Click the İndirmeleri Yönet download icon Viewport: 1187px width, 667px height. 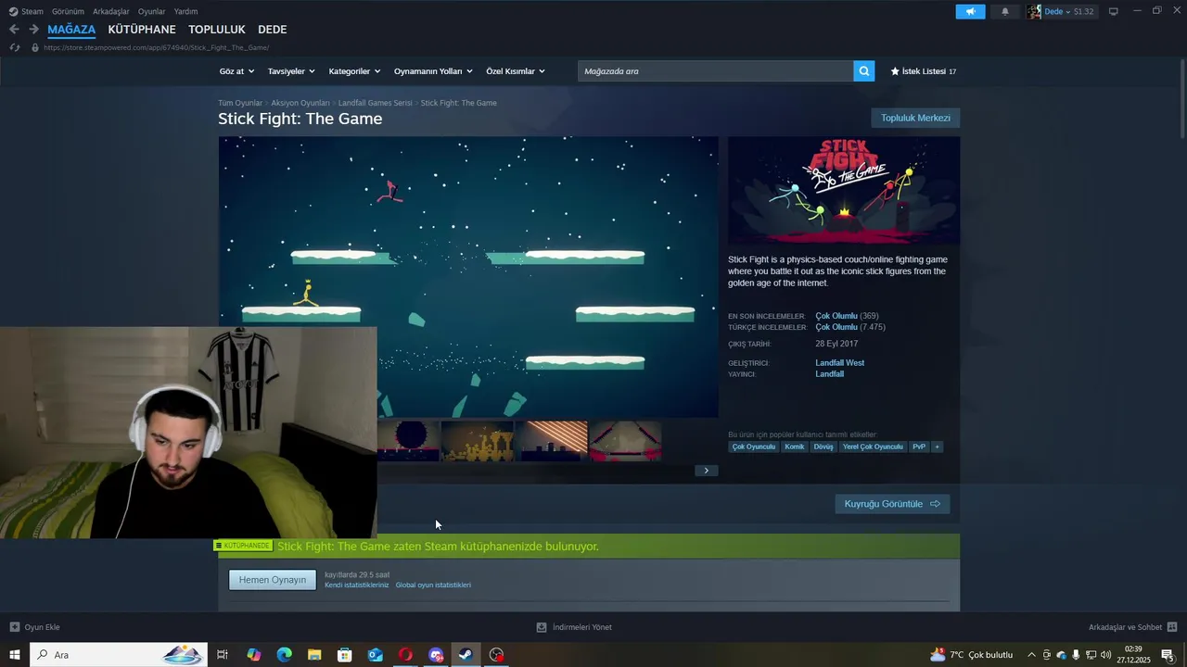click(542, 627)
